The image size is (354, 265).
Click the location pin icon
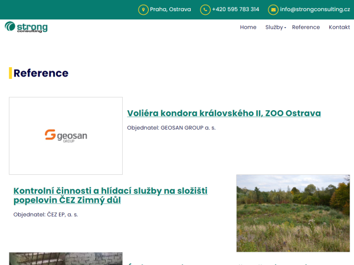143,9
